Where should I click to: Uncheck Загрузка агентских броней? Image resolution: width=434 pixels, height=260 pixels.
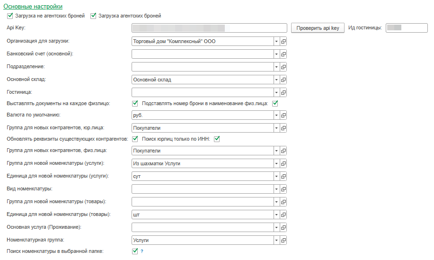[x=93, y=16]
